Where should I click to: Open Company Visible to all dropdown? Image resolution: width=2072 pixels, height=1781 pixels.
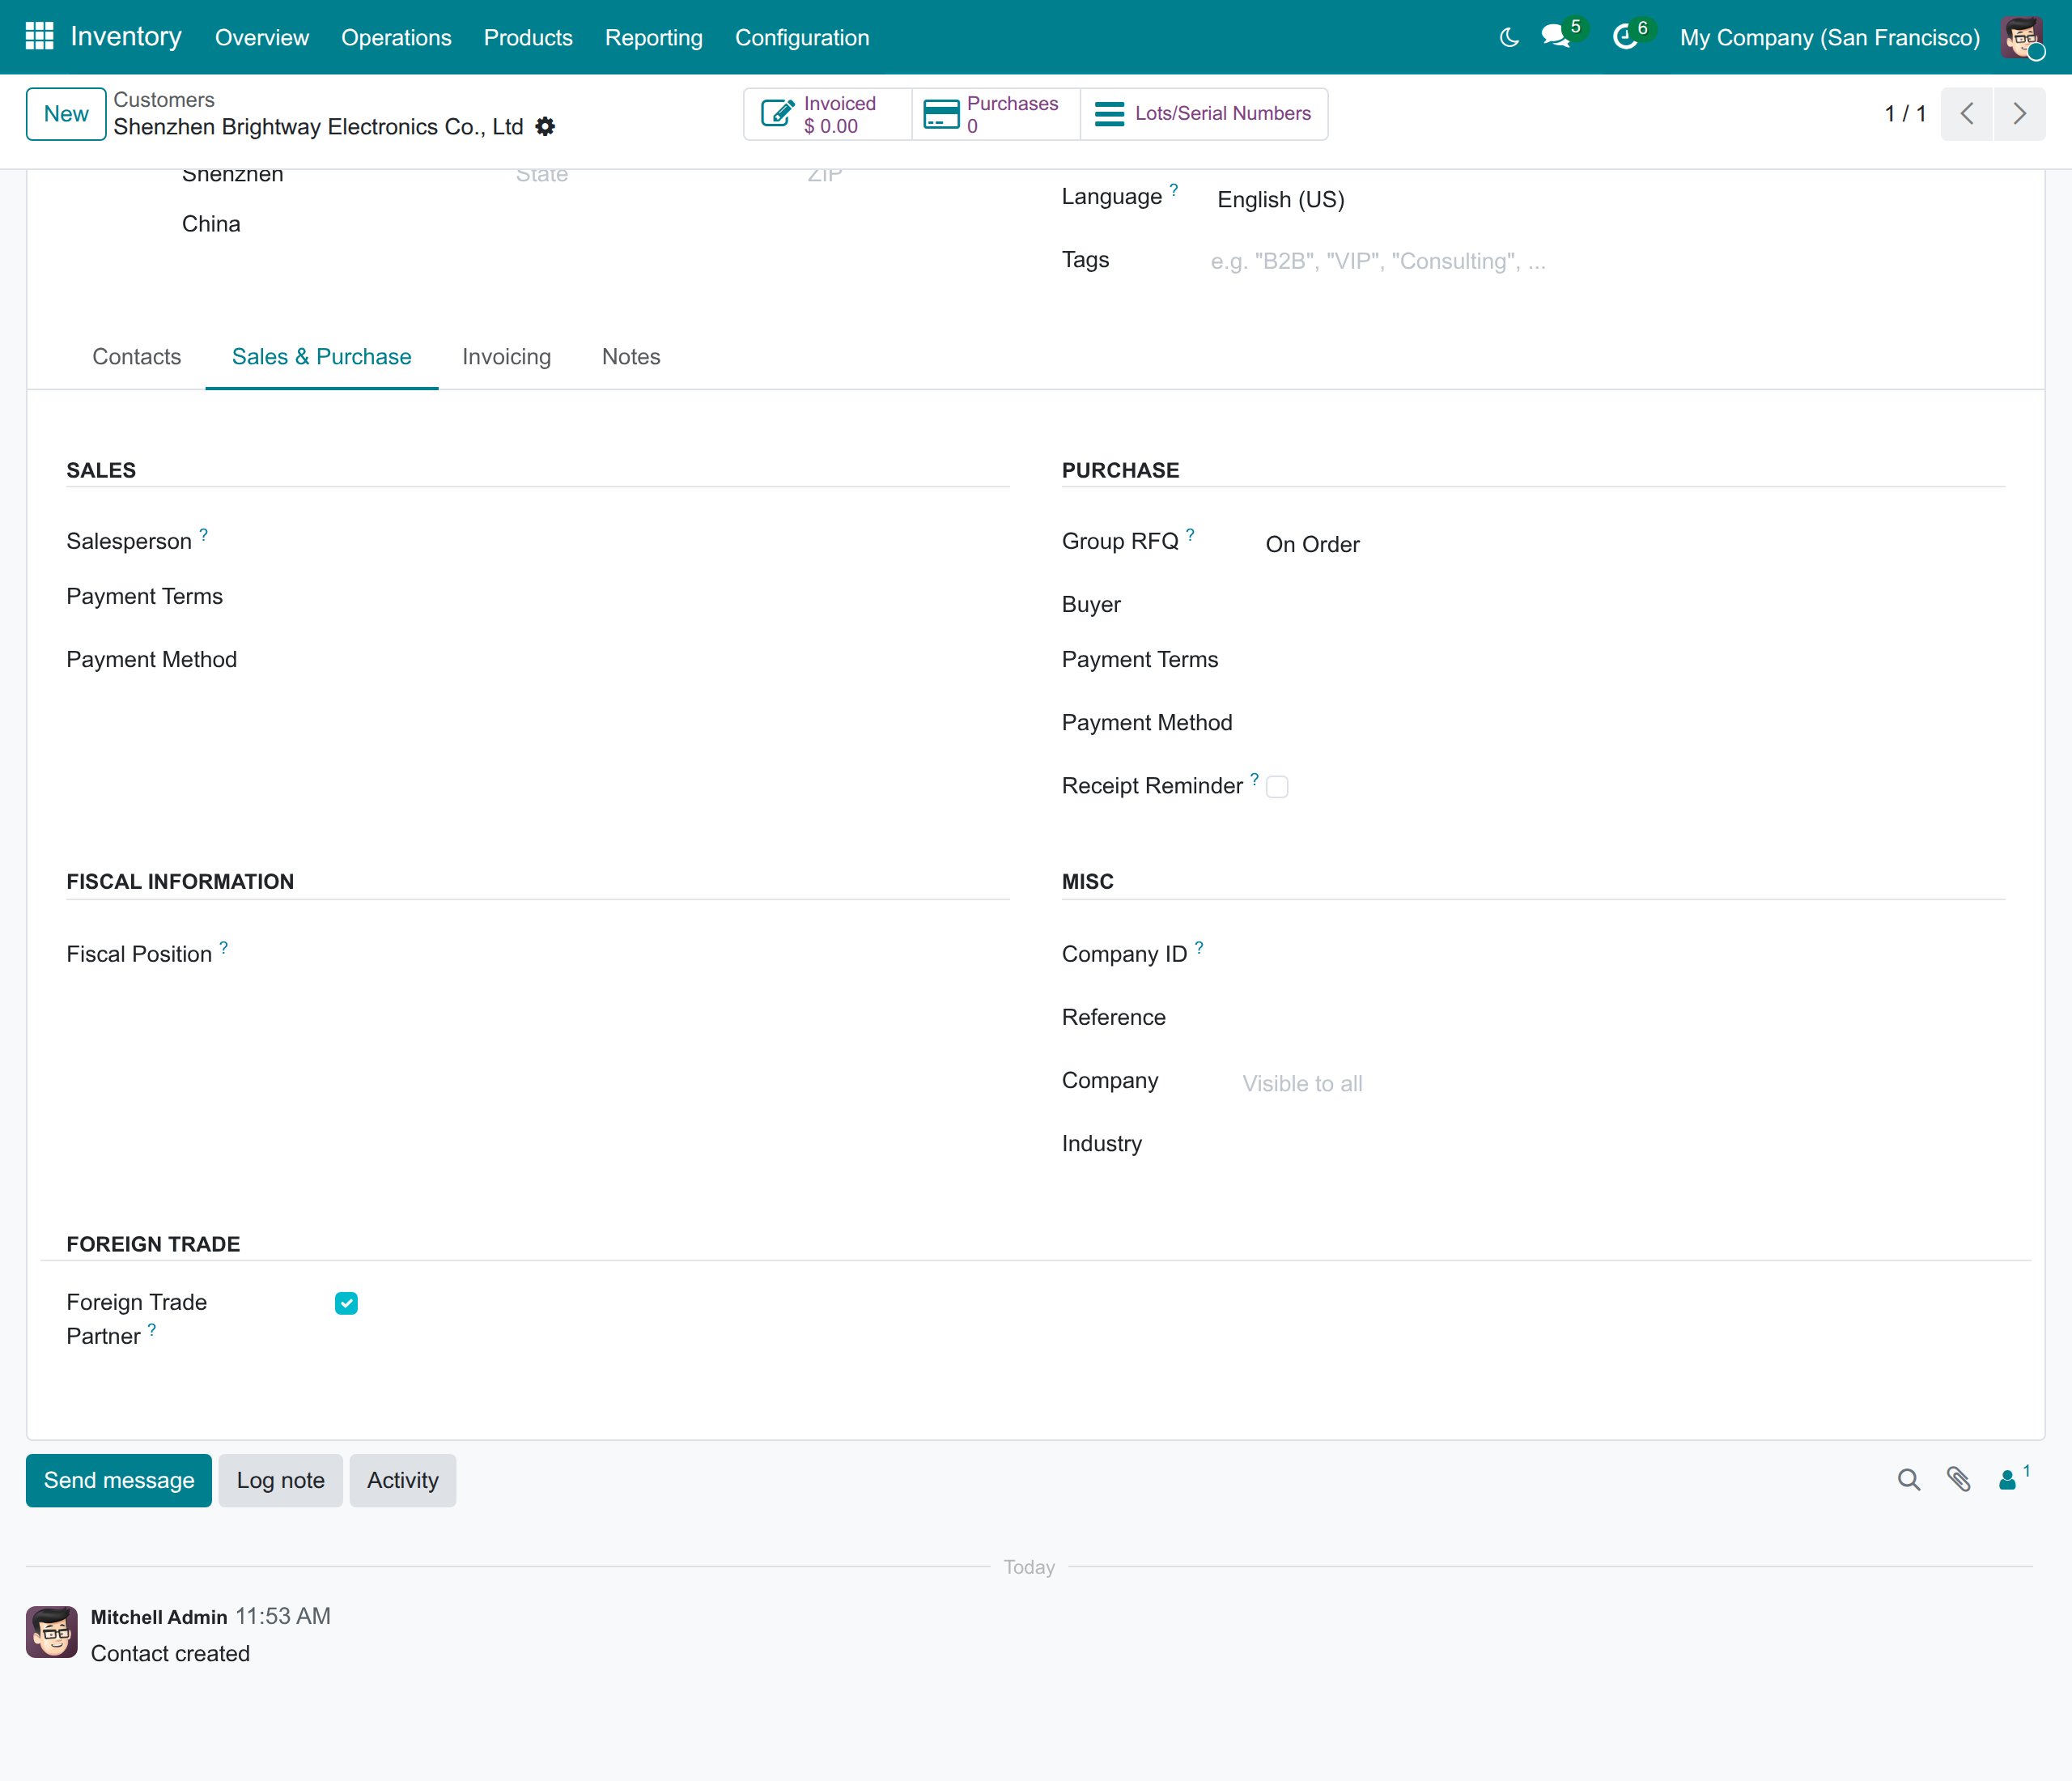pyautogui.click(x=1623, y=1083)
